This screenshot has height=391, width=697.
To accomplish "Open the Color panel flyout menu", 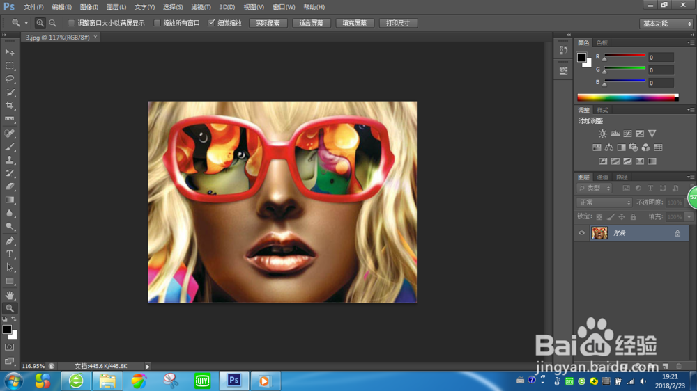I will (691, 42).
